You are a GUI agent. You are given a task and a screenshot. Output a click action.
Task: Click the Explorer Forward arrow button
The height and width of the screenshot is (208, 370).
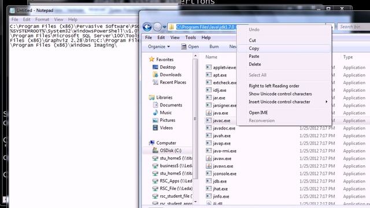(157, 27)
